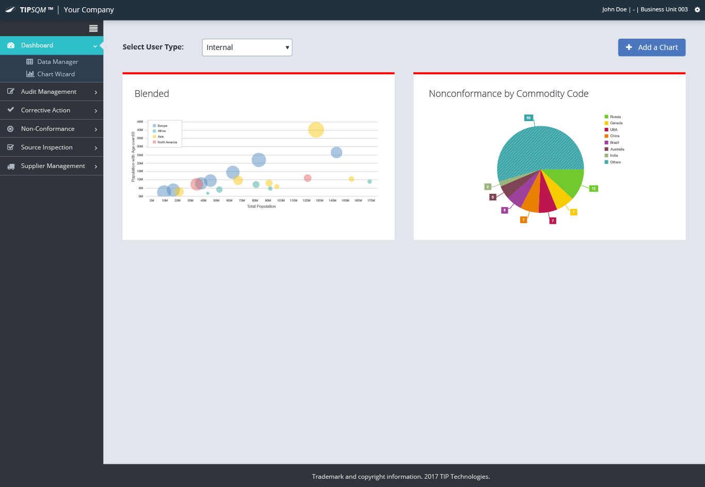Viewport: 705px width, 487px height.
Task: Collapse the Dashboard menu chevron
Action: pos(95,46)
